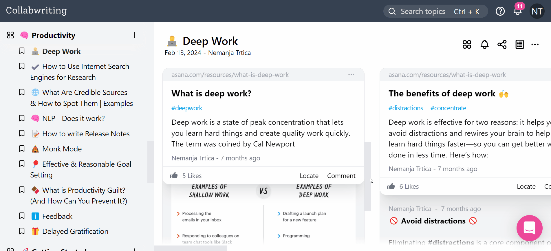Screen dimensions: 551x251
Task: Open the Delayed Gratification topic
Action: click(75, 231)
